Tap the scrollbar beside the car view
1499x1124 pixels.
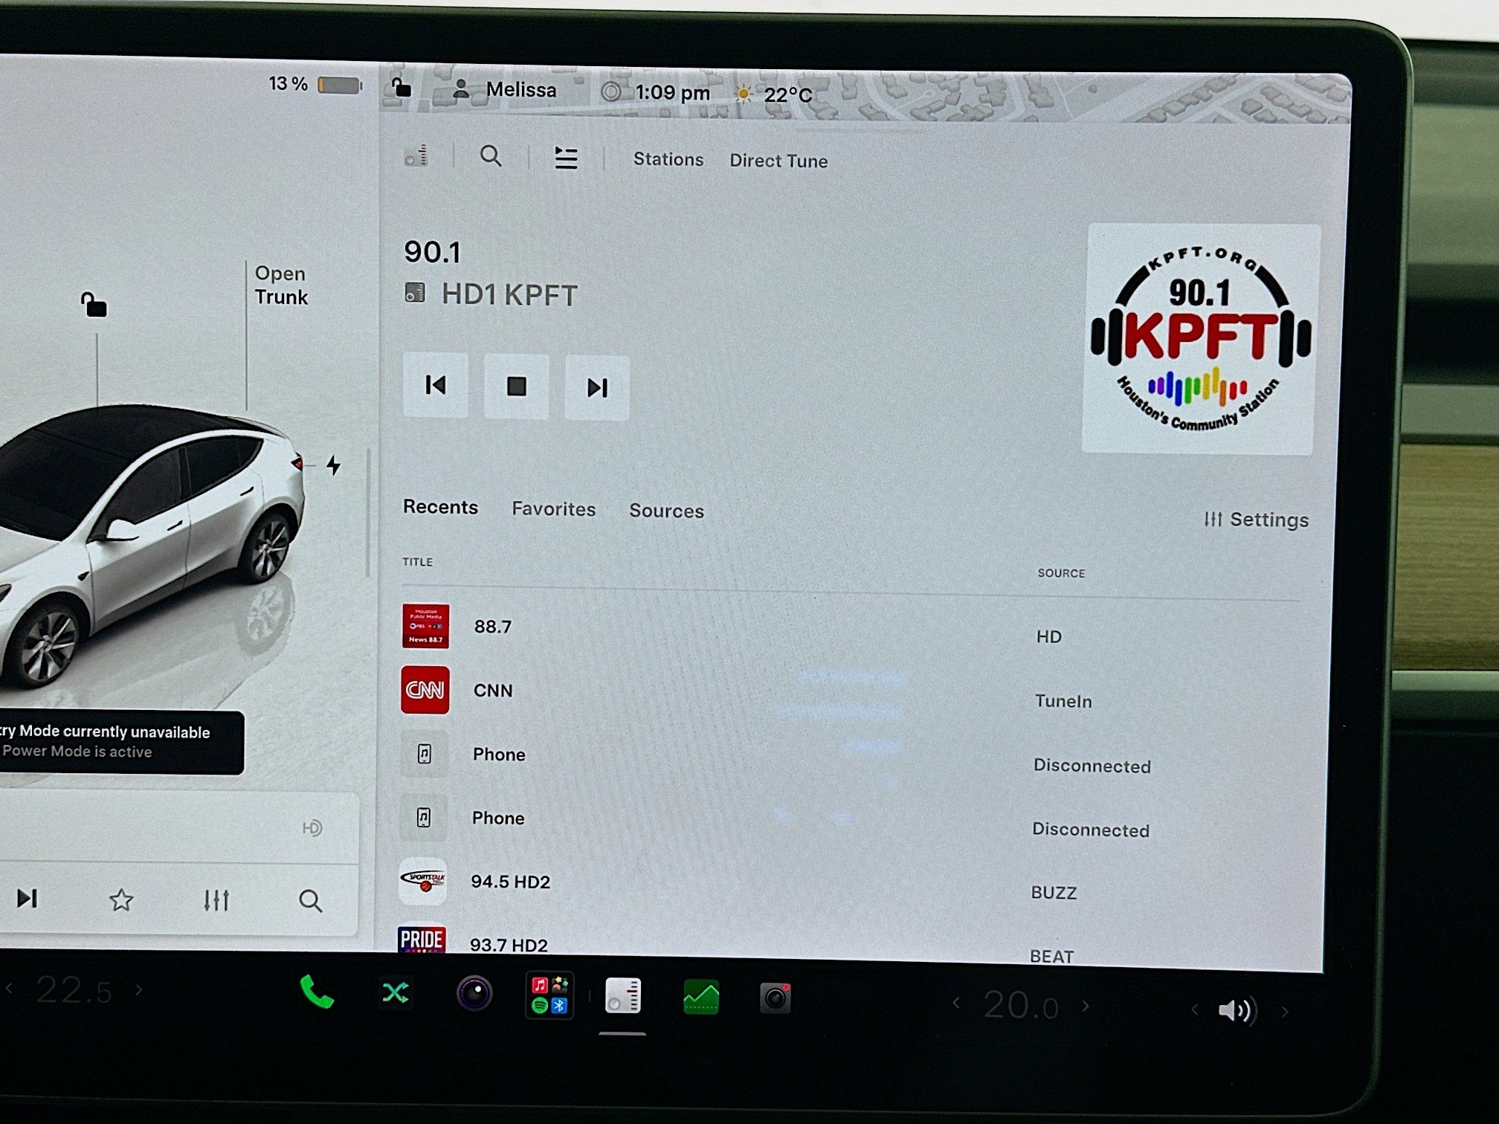368,513
